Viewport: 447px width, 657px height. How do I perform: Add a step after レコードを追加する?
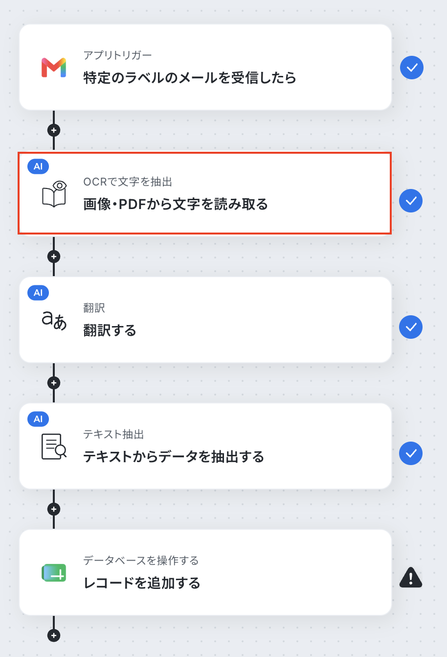pyautogui.click(x=54, y=635)
